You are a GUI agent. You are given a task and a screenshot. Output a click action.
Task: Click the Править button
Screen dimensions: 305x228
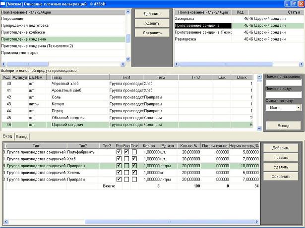(x=281, y=157)
